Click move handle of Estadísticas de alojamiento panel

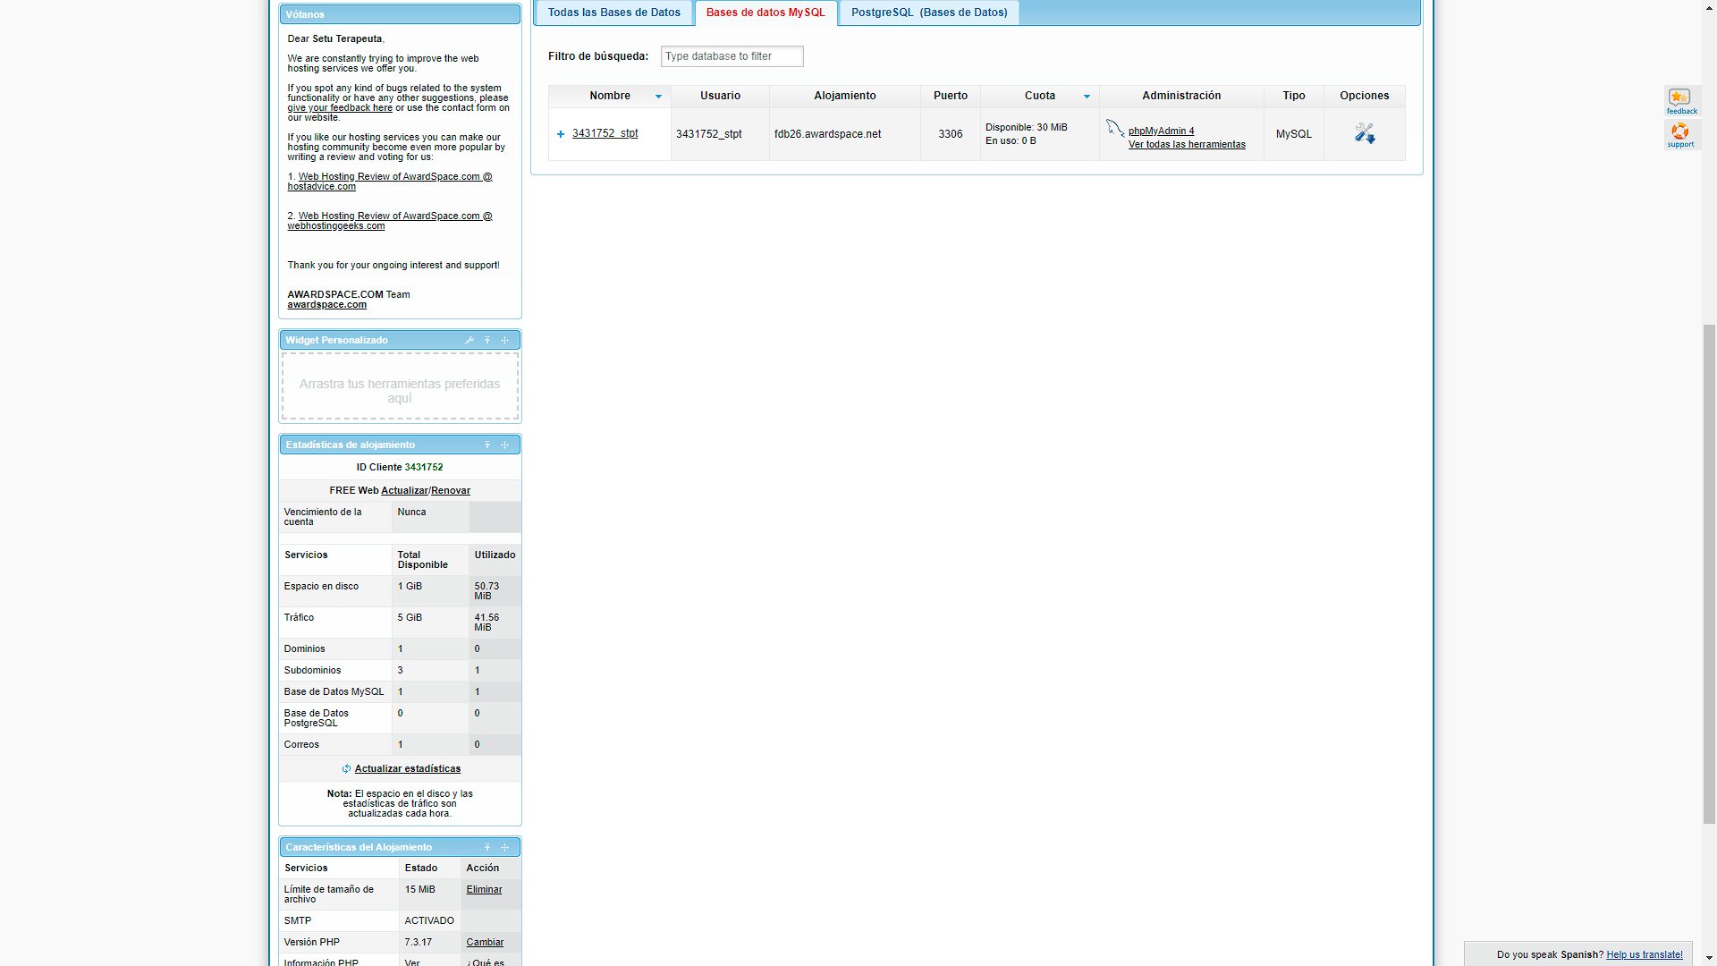pos(504,445)
